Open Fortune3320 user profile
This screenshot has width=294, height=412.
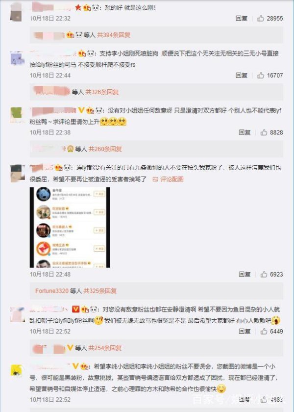point(52,291)
